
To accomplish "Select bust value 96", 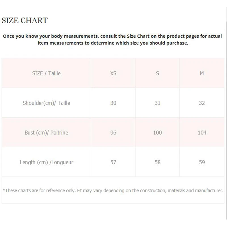I will point(113,133).
